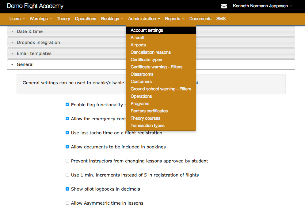Image resolution: width=305 pixels, height=215 pixels.
Task: Close the Administration dropdown menu
Action: [144, 19]
